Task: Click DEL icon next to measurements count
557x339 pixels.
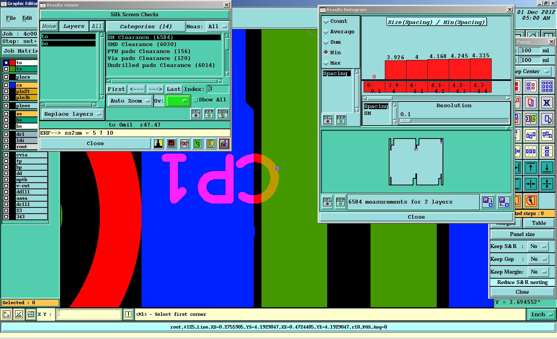Action: point(327,202)
